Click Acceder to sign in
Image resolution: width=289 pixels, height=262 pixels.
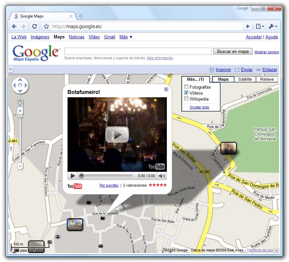pos(254,37)
